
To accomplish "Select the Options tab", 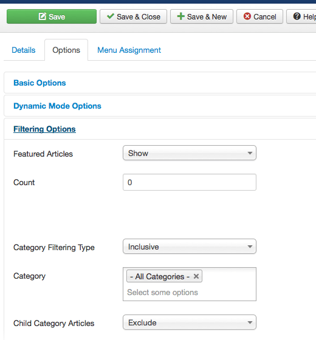I will [x=66, y=50].
